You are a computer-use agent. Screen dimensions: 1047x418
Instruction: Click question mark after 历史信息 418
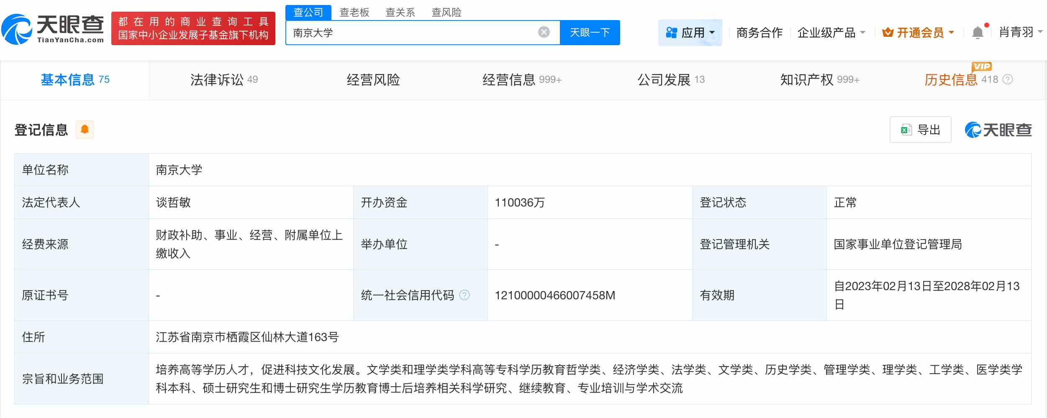1007,79
